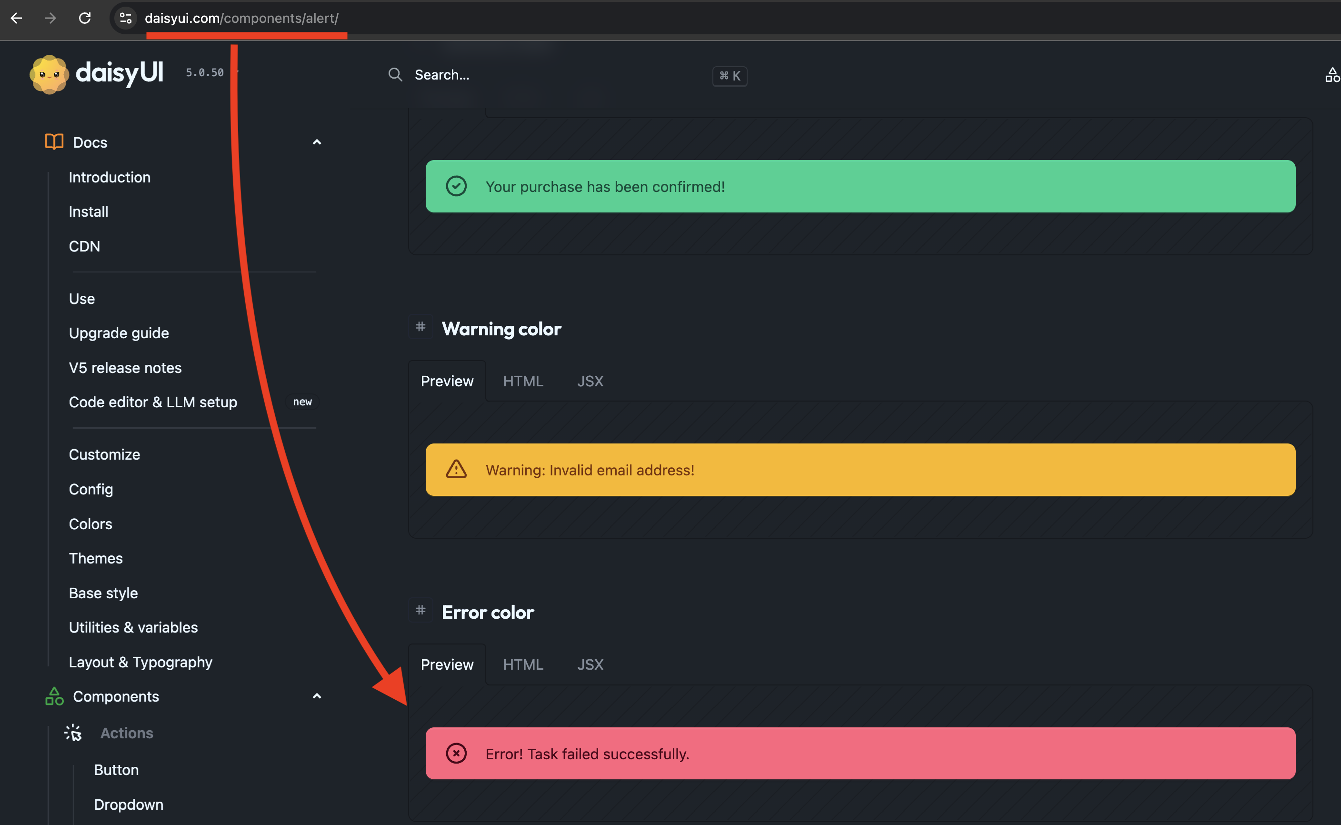Click the Components shapes icon in sidebar
Viewport: 1341px width, 825px height.
(54, 696)
